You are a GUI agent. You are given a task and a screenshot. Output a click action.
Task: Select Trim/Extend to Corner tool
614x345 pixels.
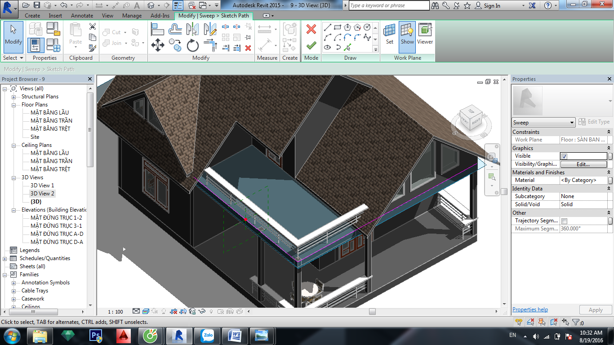coord(210,45)
